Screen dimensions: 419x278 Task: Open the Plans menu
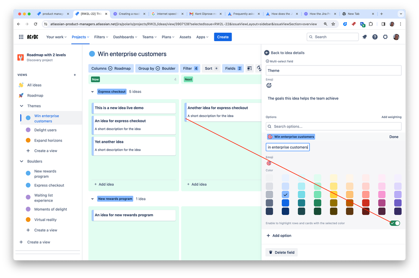[x=168, y=37]
